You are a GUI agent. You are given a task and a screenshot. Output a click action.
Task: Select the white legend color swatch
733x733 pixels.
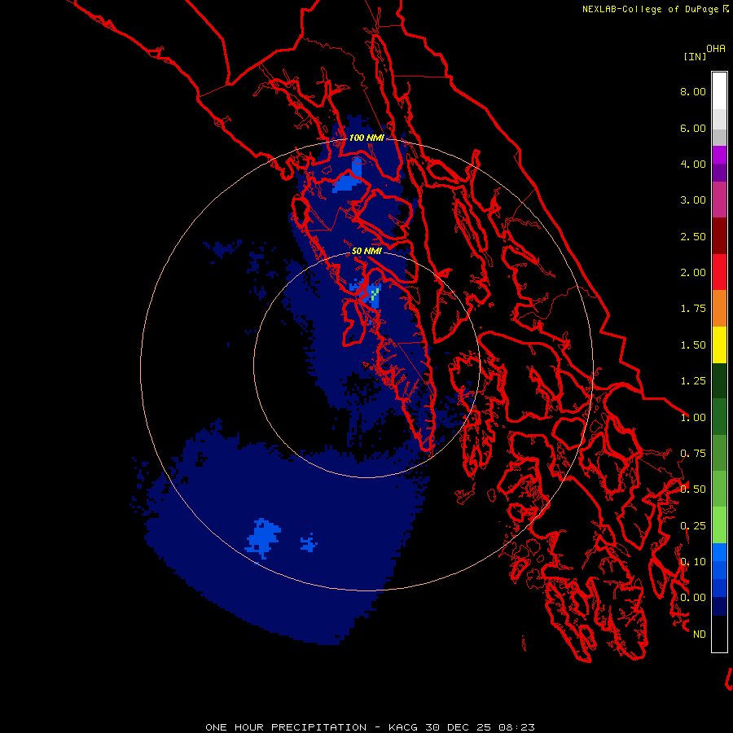[x=719, y=91]
